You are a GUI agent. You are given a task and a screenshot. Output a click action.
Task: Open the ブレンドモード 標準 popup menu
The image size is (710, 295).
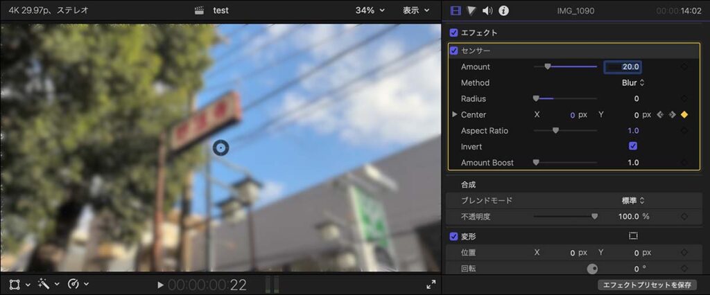[632, 200]
